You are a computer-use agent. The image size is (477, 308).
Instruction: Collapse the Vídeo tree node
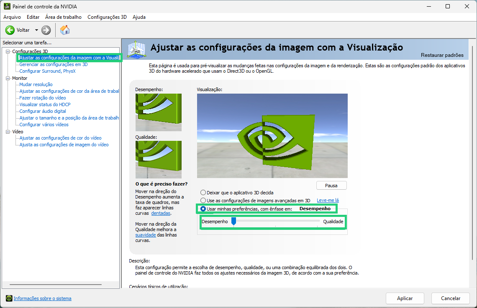point(8,132)
